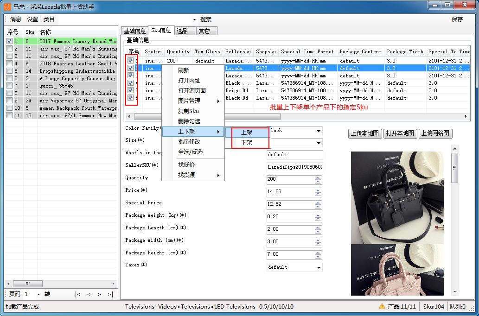The image size is (479, 316).
Task: Click the 转 page jump button
Action: (47, 294)
